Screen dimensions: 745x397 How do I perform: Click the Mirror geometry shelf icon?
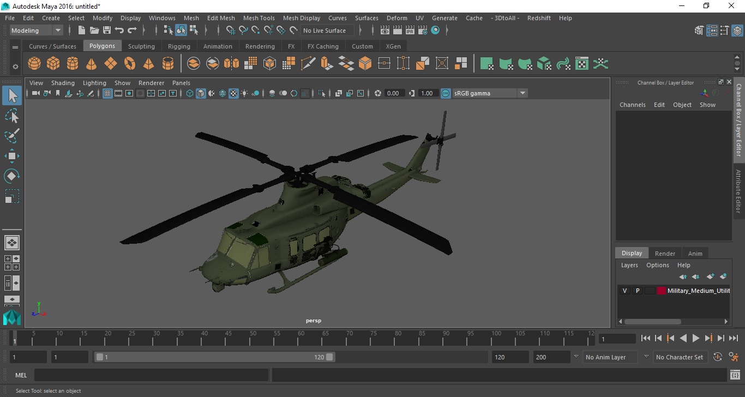[x=232, y=64]
